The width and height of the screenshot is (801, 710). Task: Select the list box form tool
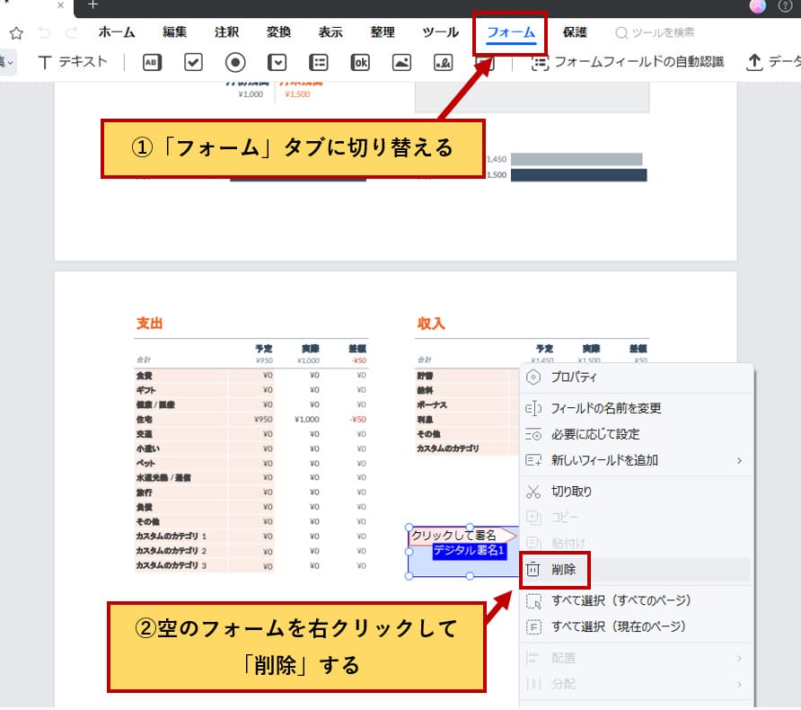click(x=318, y=62)
